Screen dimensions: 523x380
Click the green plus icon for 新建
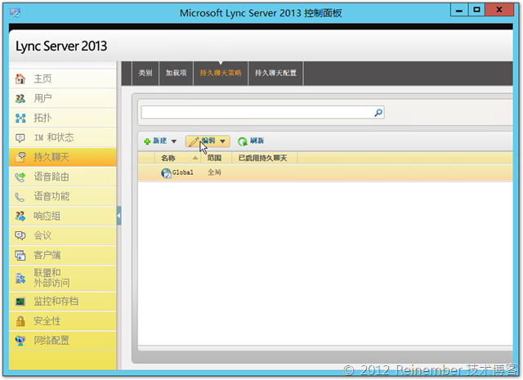(147, 141)
